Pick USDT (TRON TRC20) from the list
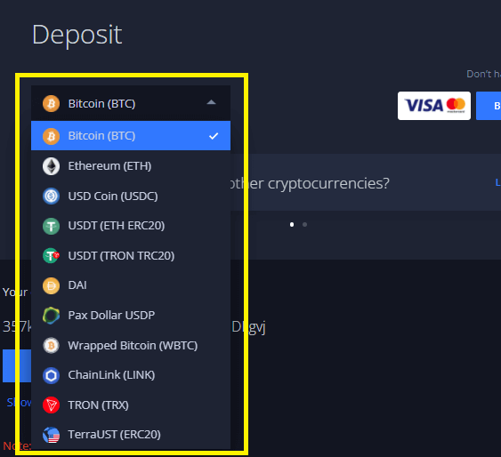This screenshot has width=501, height=457. coord(131,256)
